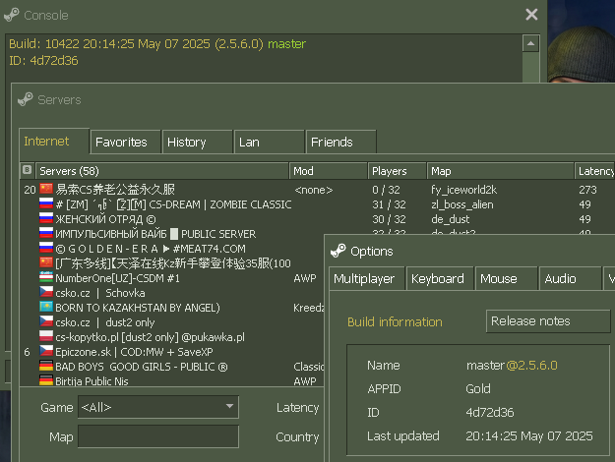Screen dimensions: 615x462
Task: Sort by Players column header
Action: click(x=397, y=171)
